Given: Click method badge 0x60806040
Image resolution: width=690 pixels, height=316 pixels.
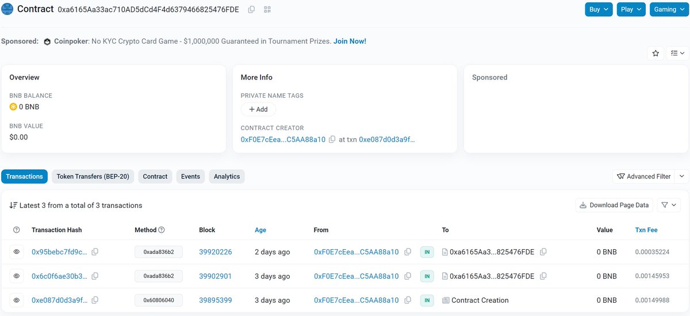Looking at the screenshot, I should pos(159,300).
